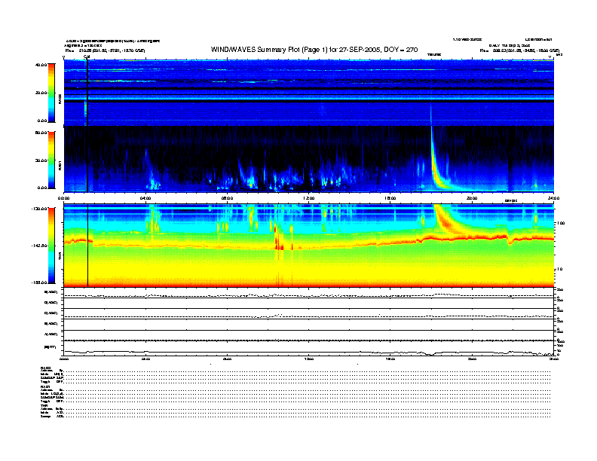Click the 16:00 tick label under RAD1 panel
Viewport: 597px width, 461px height.
(x=390, y=198)
